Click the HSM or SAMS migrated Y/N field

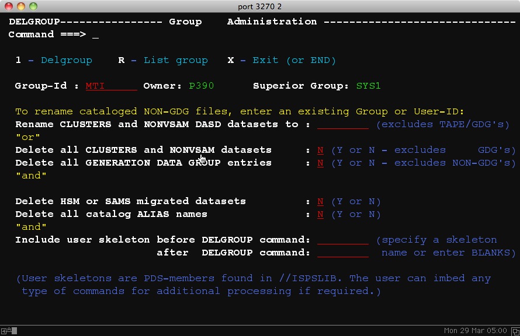tap(320, 201)
